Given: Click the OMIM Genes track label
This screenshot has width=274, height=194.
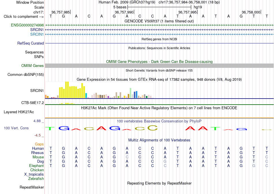Looking at the screenshot, I should pyautogui.click(x=33, y=66).
